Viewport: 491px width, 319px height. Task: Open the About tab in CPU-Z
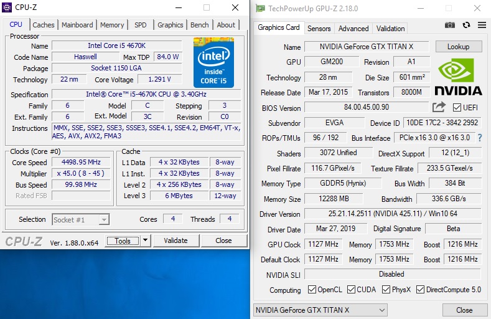(x=226, y=25)
